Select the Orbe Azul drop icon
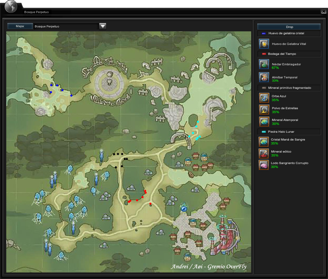 pos(264,98)
